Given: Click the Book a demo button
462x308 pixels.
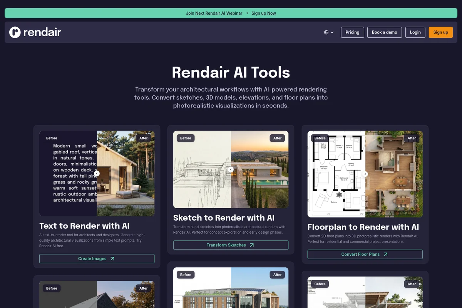Looking at the screenshot, I should pyautogui.click(x=384, y=32).
